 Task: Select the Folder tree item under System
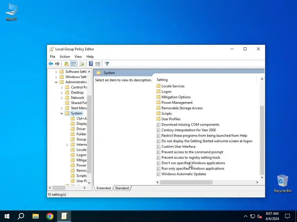[x=78, y=134]
